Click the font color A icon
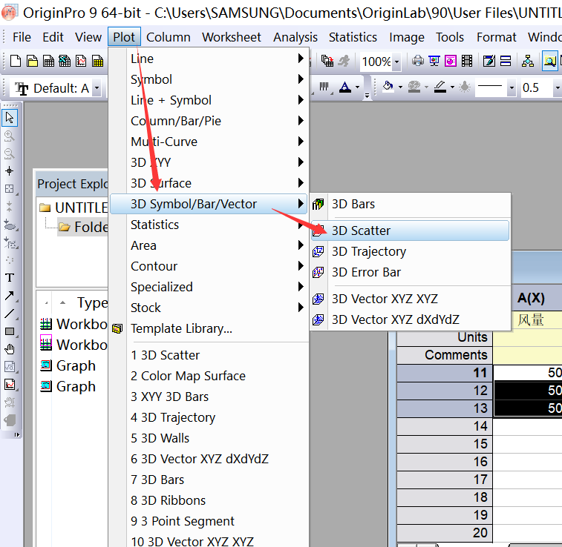Screen dimensions: 562x547 (x=344, y=87)
